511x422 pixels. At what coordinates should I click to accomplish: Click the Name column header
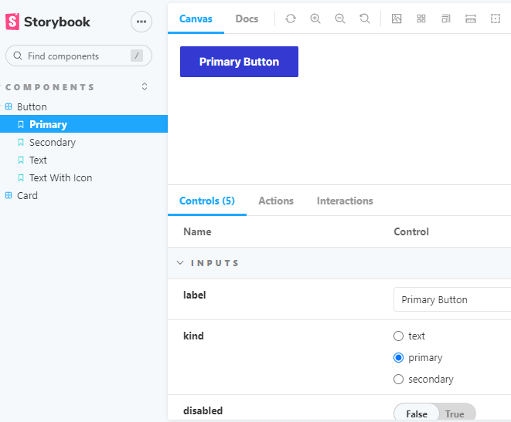[197, 231]
